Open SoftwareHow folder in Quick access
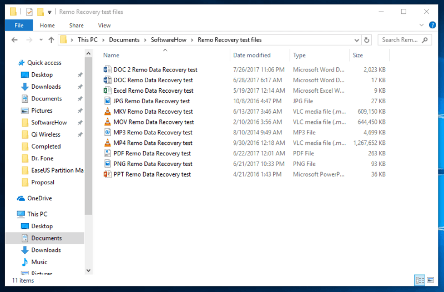444x292 pixels. (49, 123)
